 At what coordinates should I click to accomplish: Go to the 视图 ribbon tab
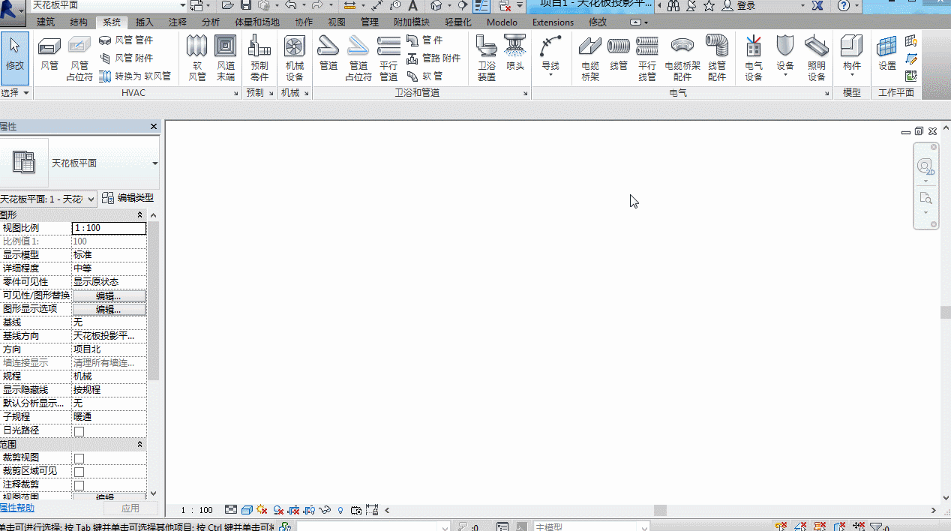pyautogui.click(x=337, y=22)
